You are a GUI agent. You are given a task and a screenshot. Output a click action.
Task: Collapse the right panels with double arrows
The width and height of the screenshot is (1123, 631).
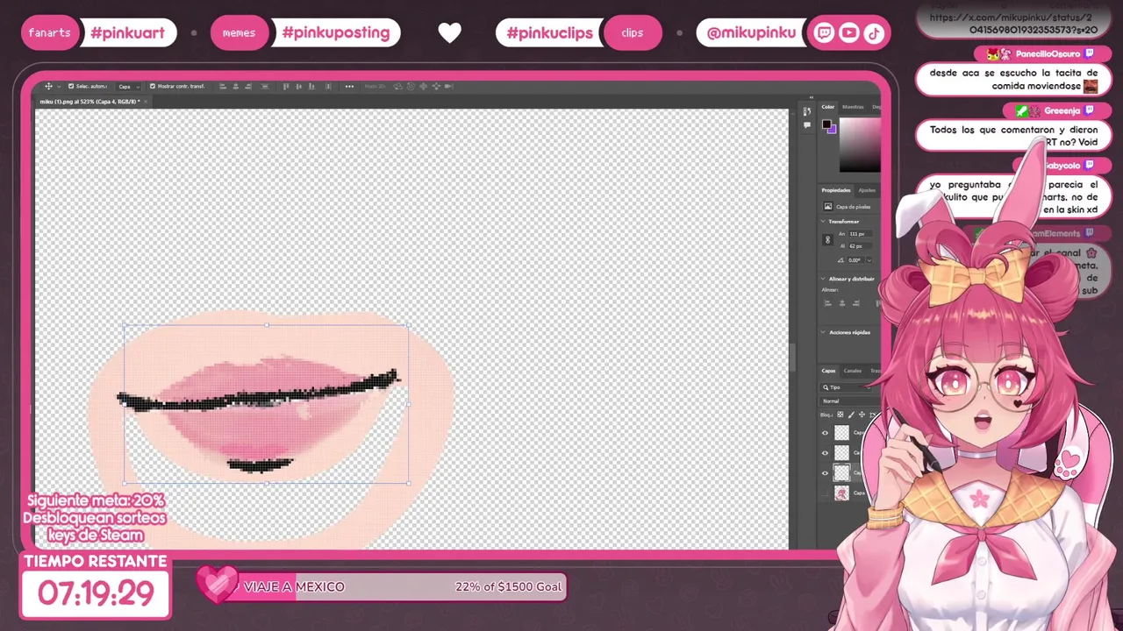811,97
